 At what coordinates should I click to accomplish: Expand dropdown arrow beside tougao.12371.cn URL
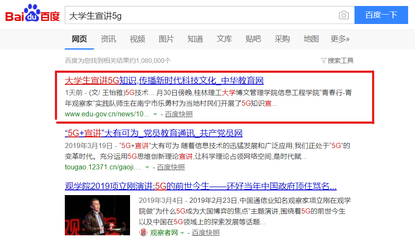point(147,167)
